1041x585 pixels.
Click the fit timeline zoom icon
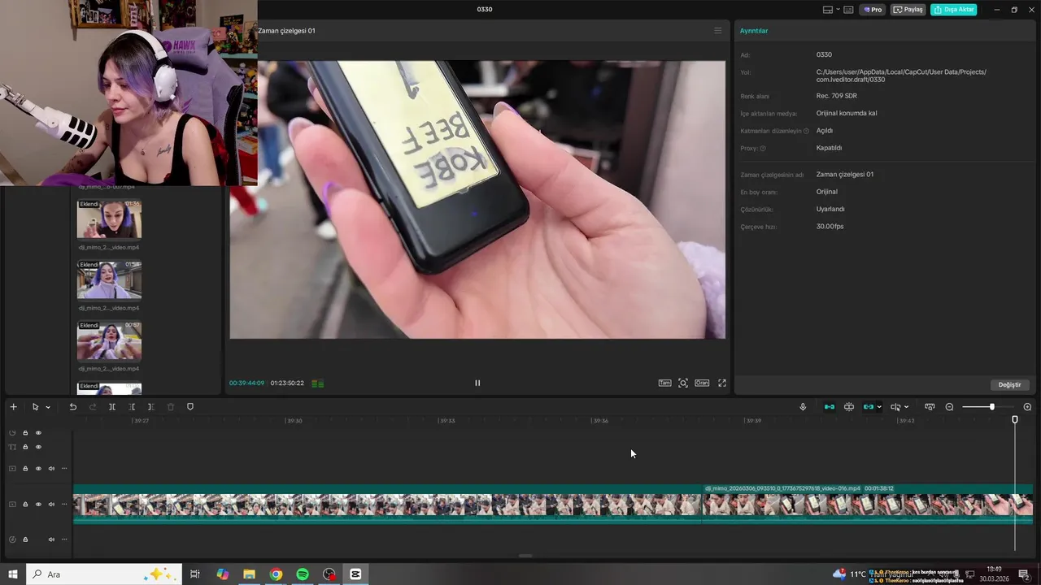point(930,407)
